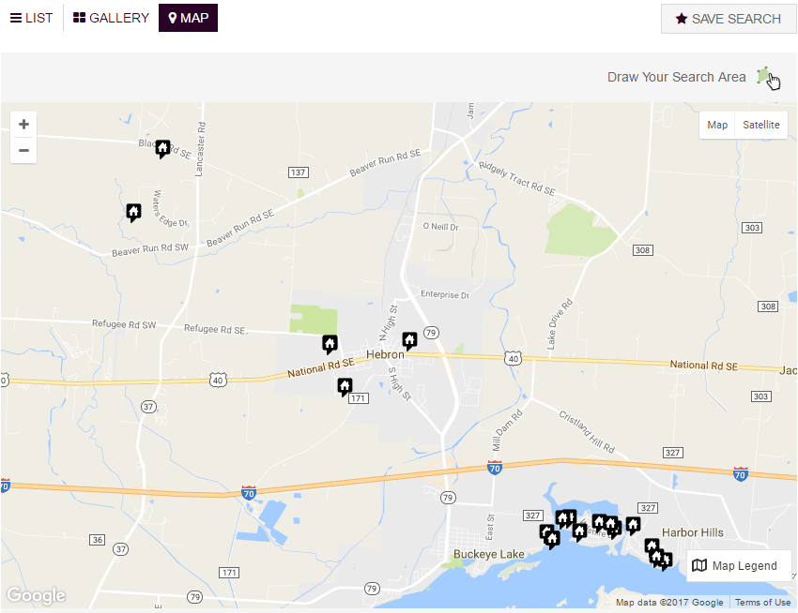Click the folded-map icon on Map Legend
This screenshot has height=613, width=798.
pyautogui.click(x=699, y=565)
